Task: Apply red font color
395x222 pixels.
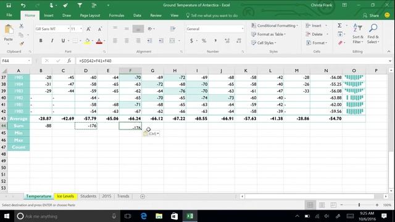Action: point(99,41)
